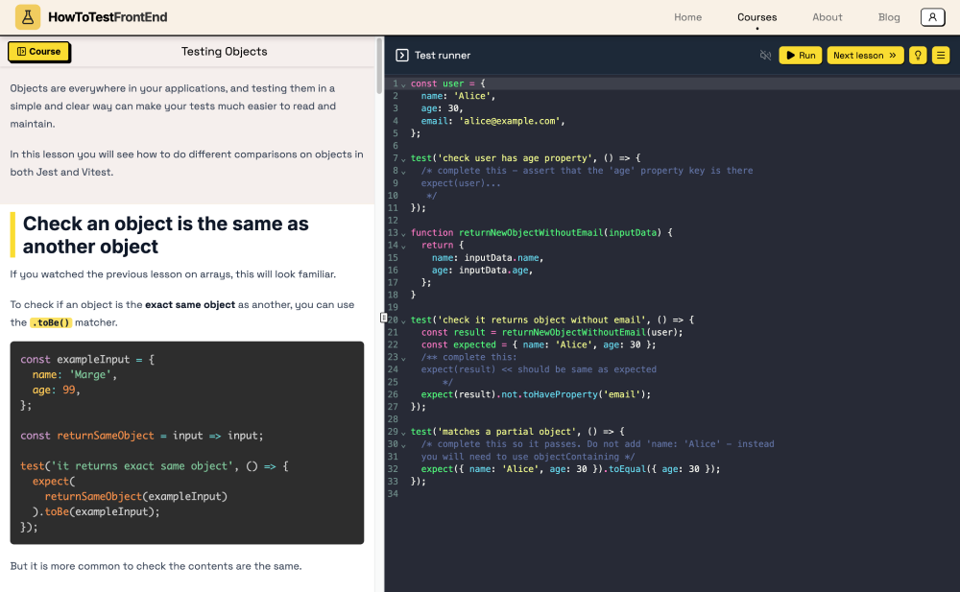Click "email: 'alice@example.com'" on line 4
Image resolution: width=960 pixels, height=592 pixels.
[x=492, y=121]
